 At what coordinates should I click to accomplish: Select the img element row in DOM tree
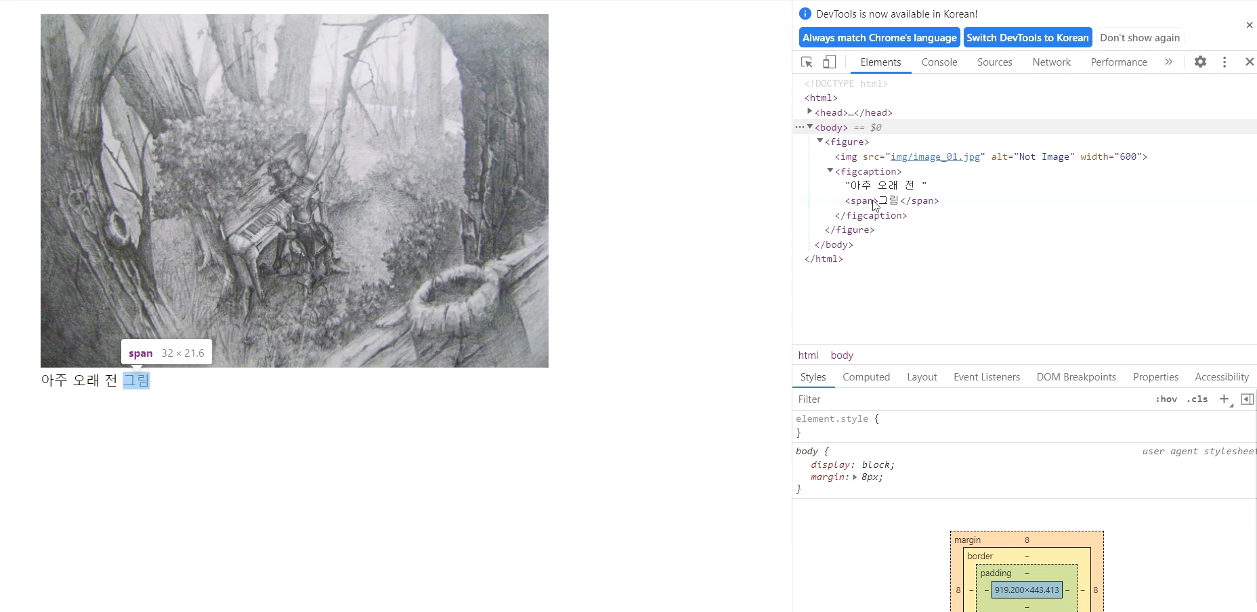1025,156
